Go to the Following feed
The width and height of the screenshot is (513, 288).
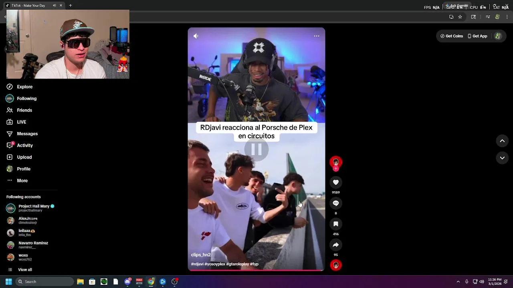coord(22,98)
